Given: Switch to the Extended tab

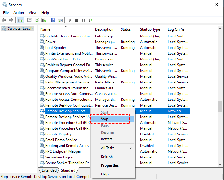Looking at the screenshot, I should pos(49,170).
